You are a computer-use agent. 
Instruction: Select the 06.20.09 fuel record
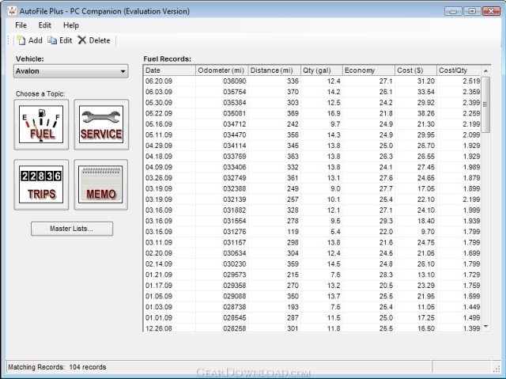tap(312, 81)
